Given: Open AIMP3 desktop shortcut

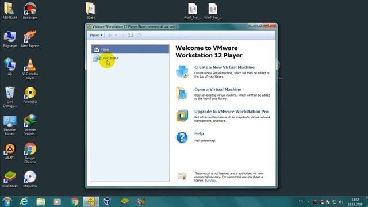Looking at the screenshot, I should 10,151.
